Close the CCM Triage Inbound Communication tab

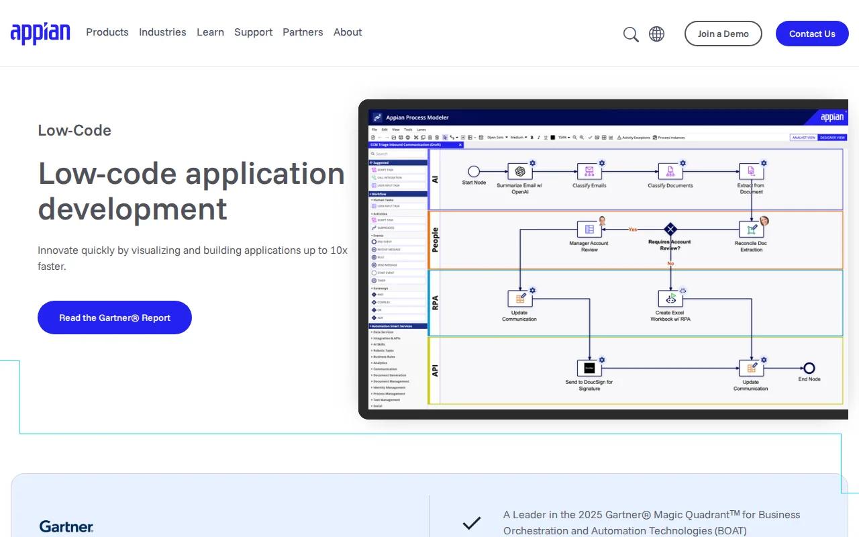pos(460,144)
